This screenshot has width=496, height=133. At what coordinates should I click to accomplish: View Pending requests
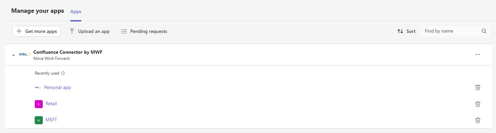point(144,31)
